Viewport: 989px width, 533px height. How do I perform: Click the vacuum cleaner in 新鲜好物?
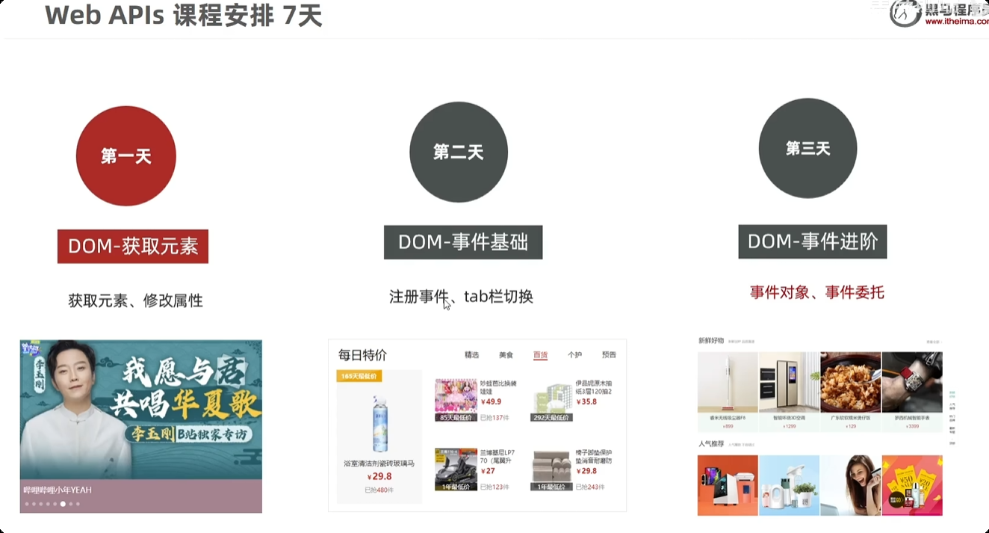pyautogui.click(x=728, y=382)
